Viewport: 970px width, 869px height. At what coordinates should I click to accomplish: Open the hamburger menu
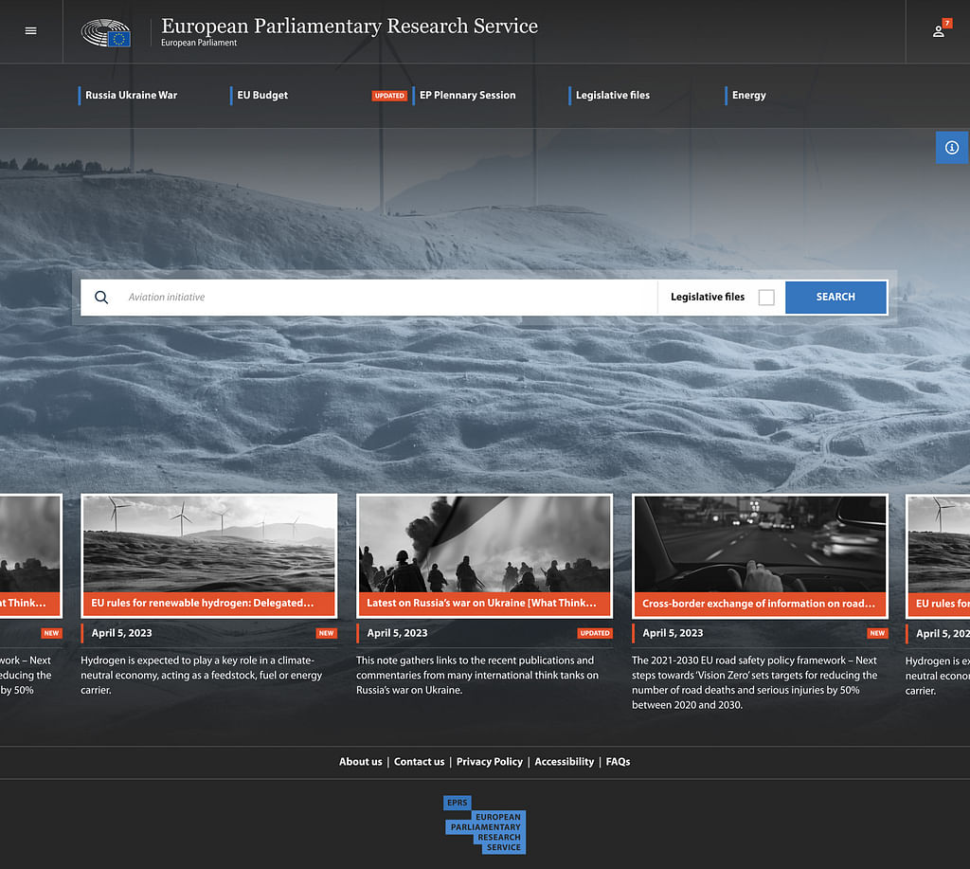point(30,30)
